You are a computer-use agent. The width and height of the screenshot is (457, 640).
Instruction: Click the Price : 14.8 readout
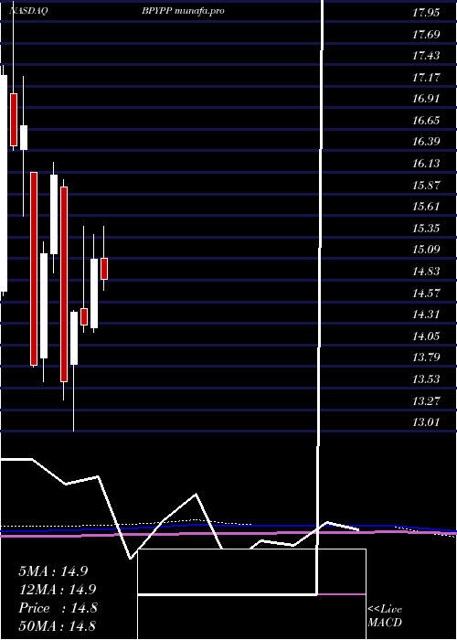[58, 608]
